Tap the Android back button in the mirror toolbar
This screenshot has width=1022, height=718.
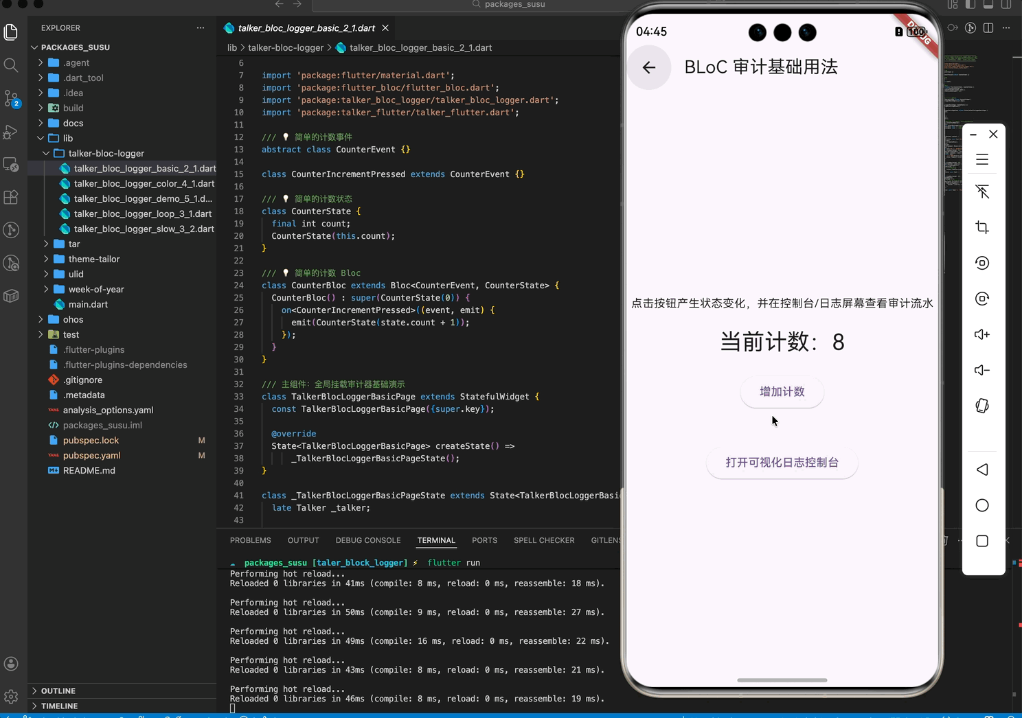[982, 470]
